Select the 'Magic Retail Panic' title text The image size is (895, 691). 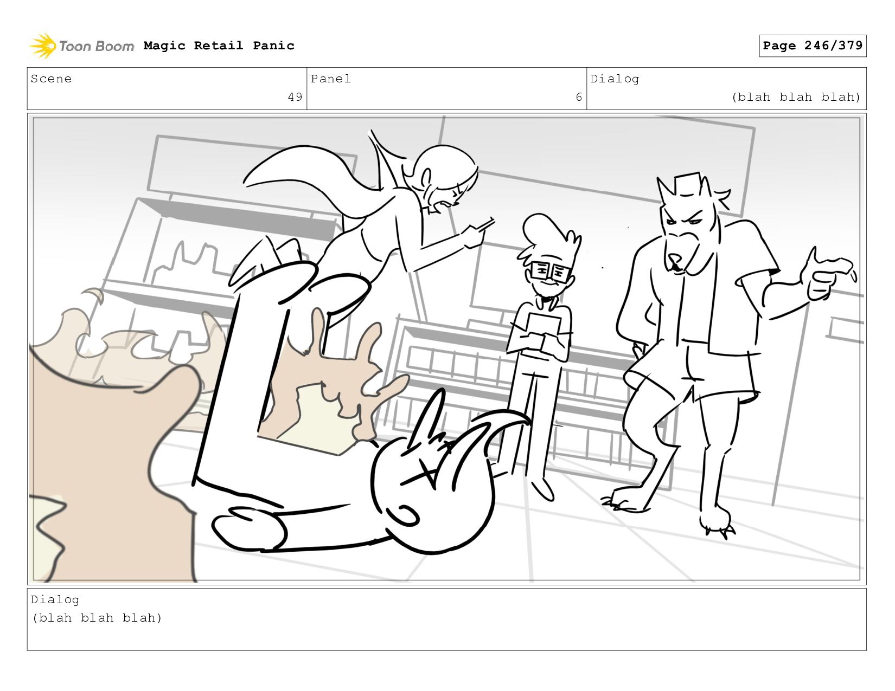[x=219, y=46]
